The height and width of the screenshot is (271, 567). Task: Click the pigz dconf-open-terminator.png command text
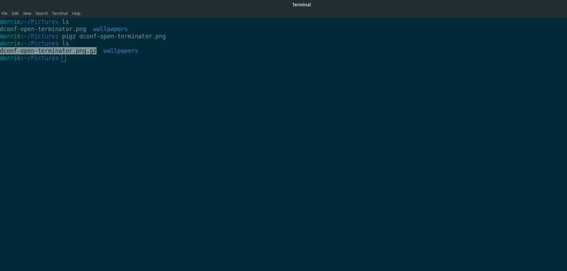[114, 36]
